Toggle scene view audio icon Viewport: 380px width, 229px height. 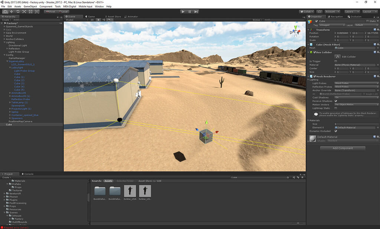click(104, 20)
